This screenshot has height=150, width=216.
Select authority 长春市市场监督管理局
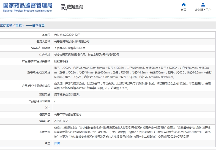point(68,114)
